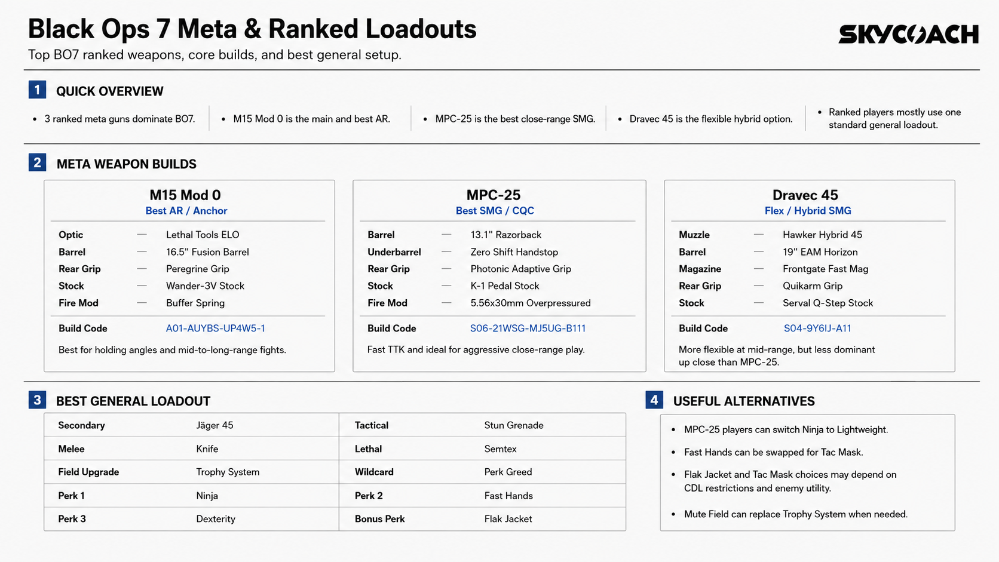Click the "Flex / Hybrid SMG" subtitle
This screenshot has width=999, height=562.
point(808,211)
